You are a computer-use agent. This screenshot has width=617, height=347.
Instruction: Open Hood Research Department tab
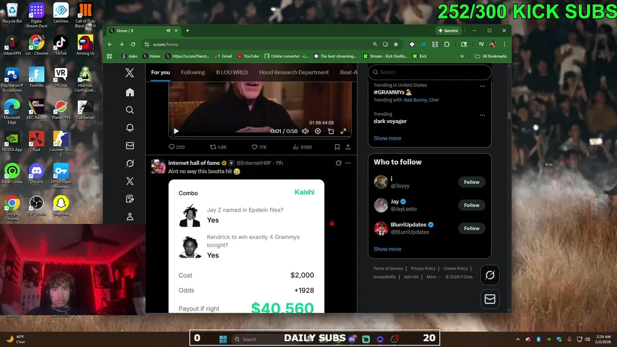(x=294, y=72)
